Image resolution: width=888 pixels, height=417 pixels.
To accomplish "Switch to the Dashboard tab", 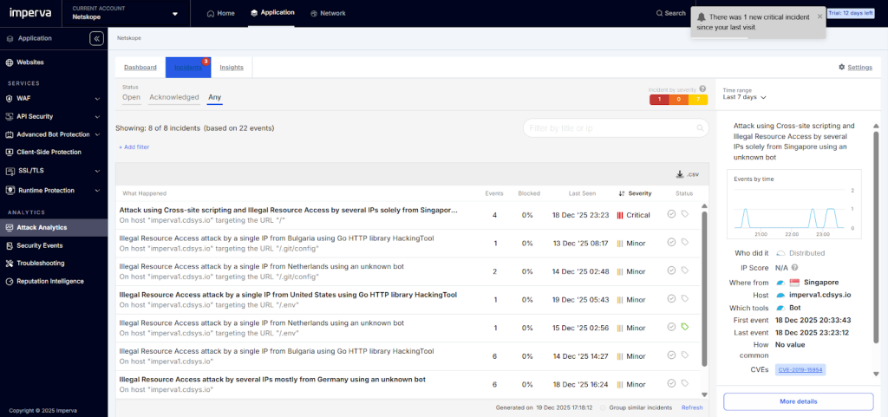I will (x=140, y=68).
